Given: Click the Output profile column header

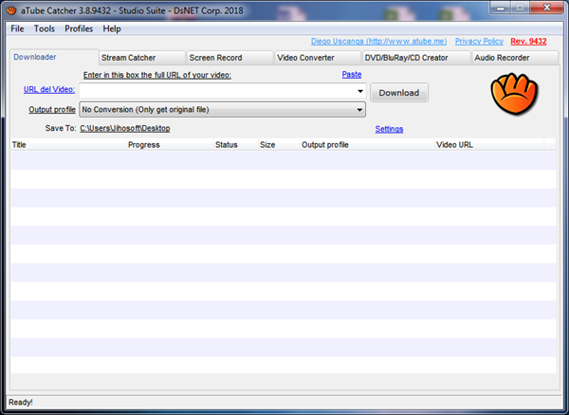Looking at the screenshot, I should [x=367, y=145].
